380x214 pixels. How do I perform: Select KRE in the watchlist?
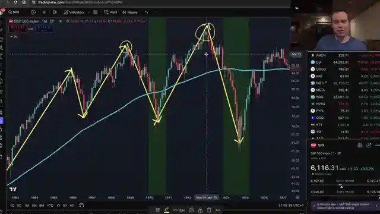click(x=344, y=76)
